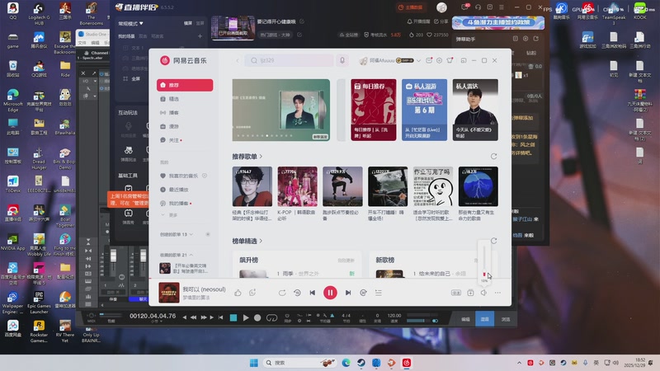660x371 pixels.
Task: Open the 私人雷达 card
Action: coord(475,110)
